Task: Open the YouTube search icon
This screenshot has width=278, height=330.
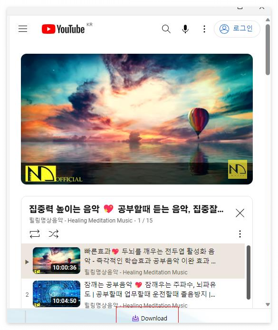Action: click(x=166, y=29)
